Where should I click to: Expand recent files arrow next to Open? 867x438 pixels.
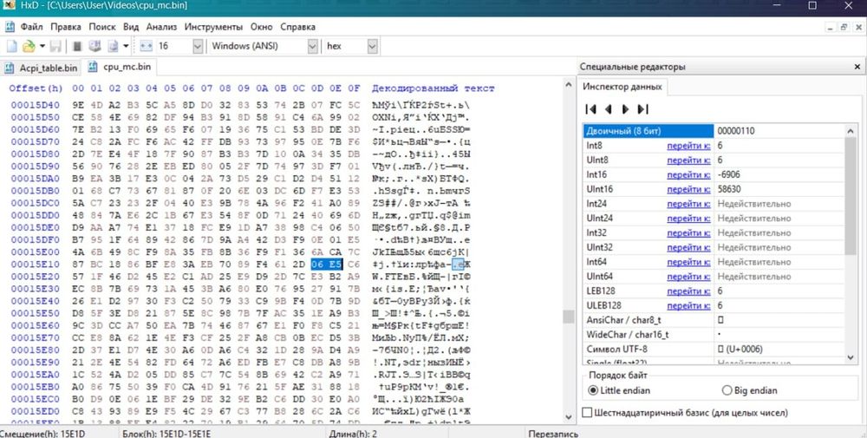(x=42, y=47)
